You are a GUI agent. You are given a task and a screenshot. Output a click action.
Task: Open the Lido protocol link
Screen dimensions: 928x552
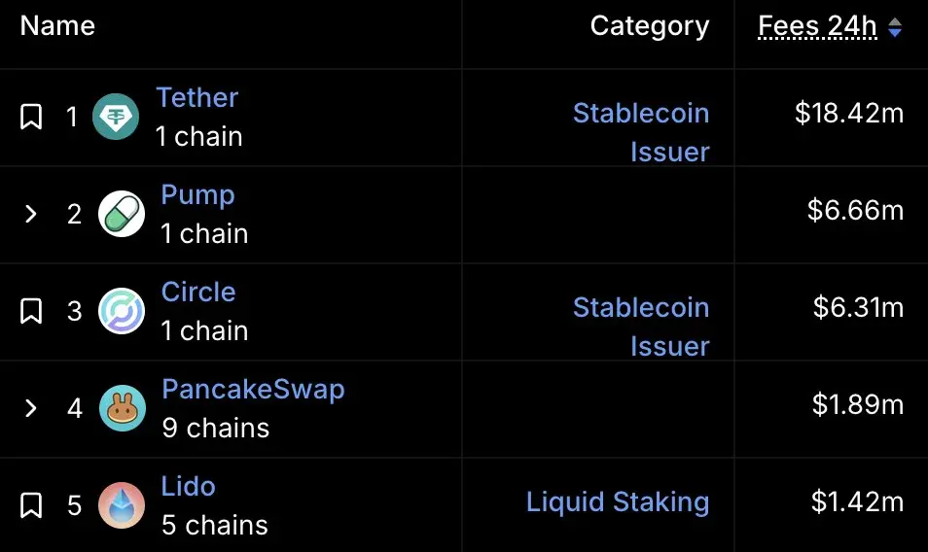click(188, 486)
